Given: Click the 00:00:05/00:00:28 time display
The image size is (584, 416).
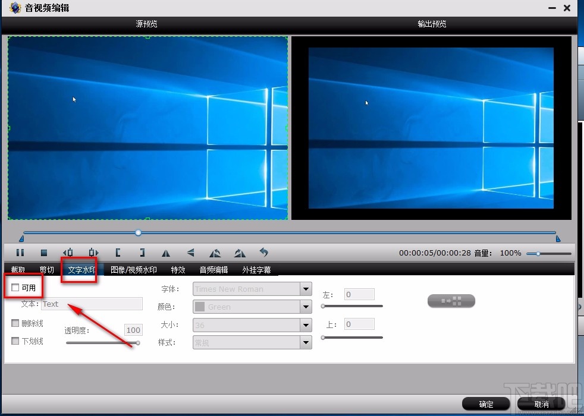Looking at the screenshot, I should pyautogui.click(x=435, y=253).
